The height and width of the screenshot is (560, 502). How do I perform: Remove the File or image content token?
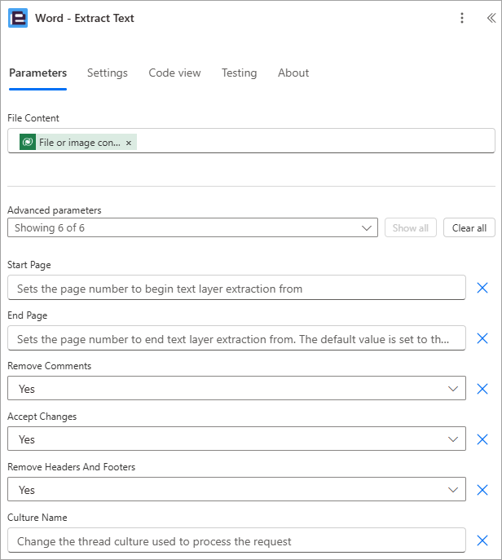[x=129, y=143]
